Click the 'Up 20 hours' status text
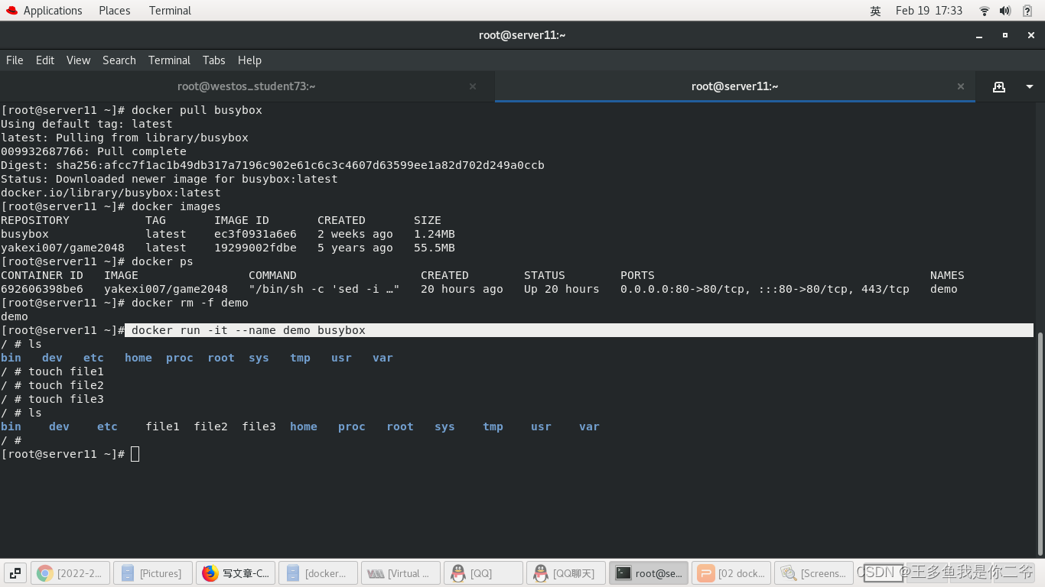 click(562, 289)
